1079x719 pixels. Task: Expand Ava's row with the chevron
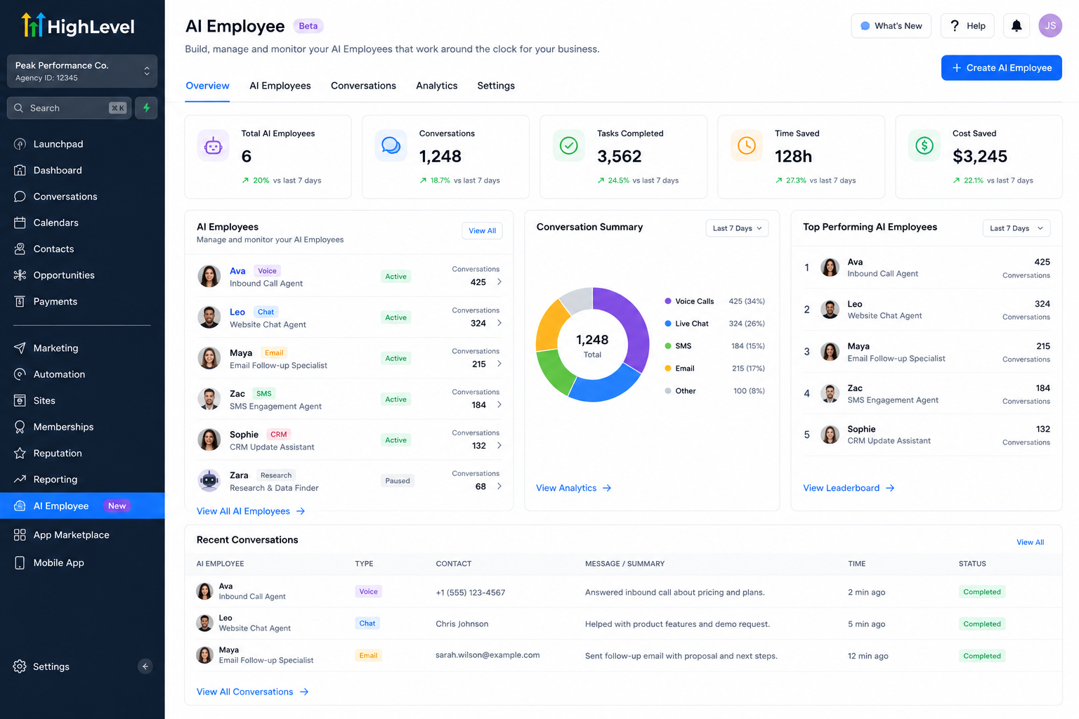pyautogui.click(x=499, y=282)
